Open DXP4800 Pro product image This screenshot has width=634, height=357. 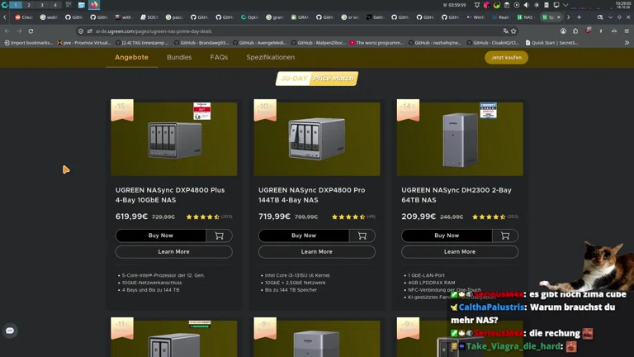pos(317,139)
